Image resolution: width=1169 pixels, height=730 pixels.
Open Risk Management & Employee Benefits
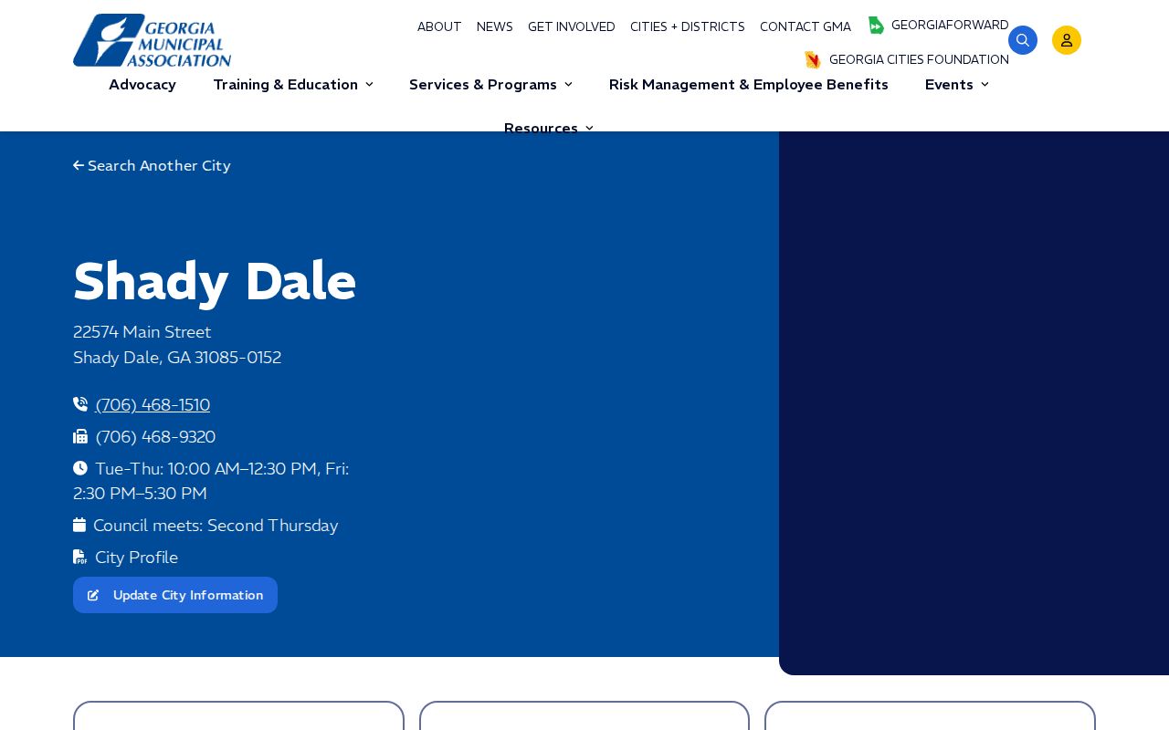[x=749, y=85]
